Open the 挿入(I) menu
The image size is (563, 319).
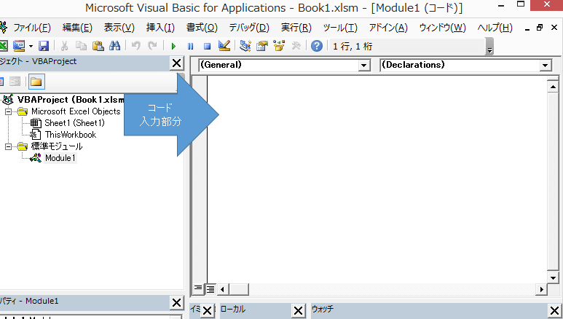click(160, 28)
